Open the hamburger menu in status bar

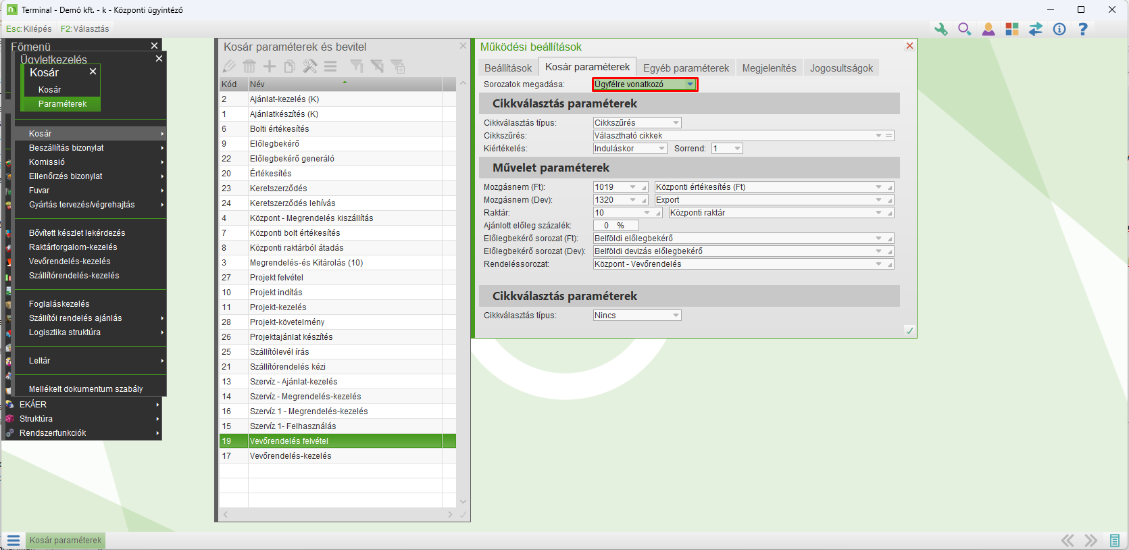tap(14, 541)
